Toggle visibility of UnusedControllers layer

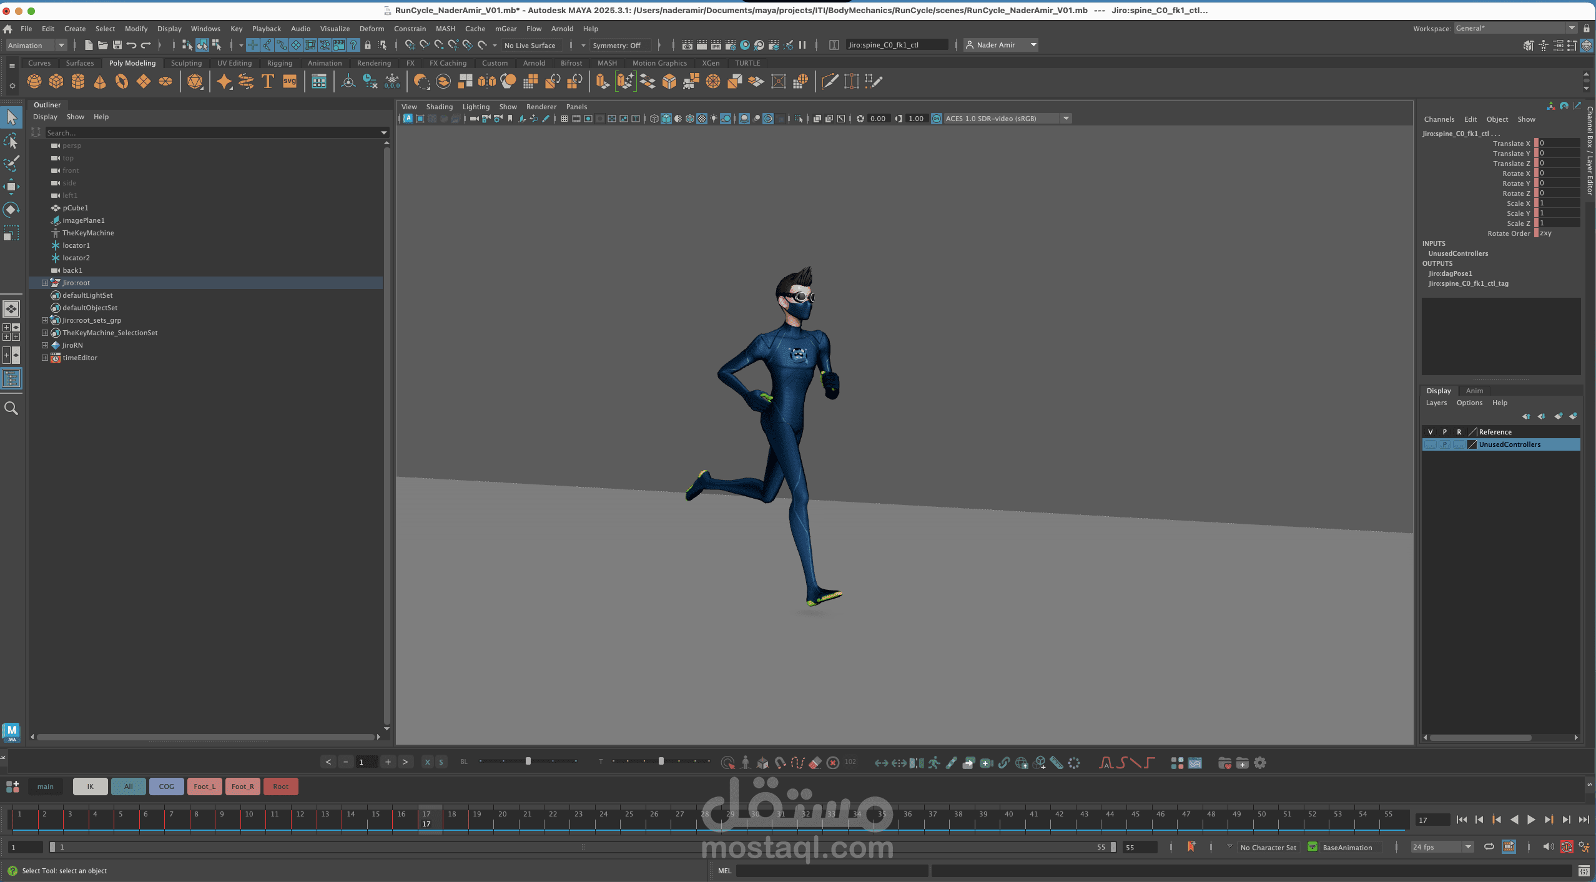click(x=1430, y=444)
